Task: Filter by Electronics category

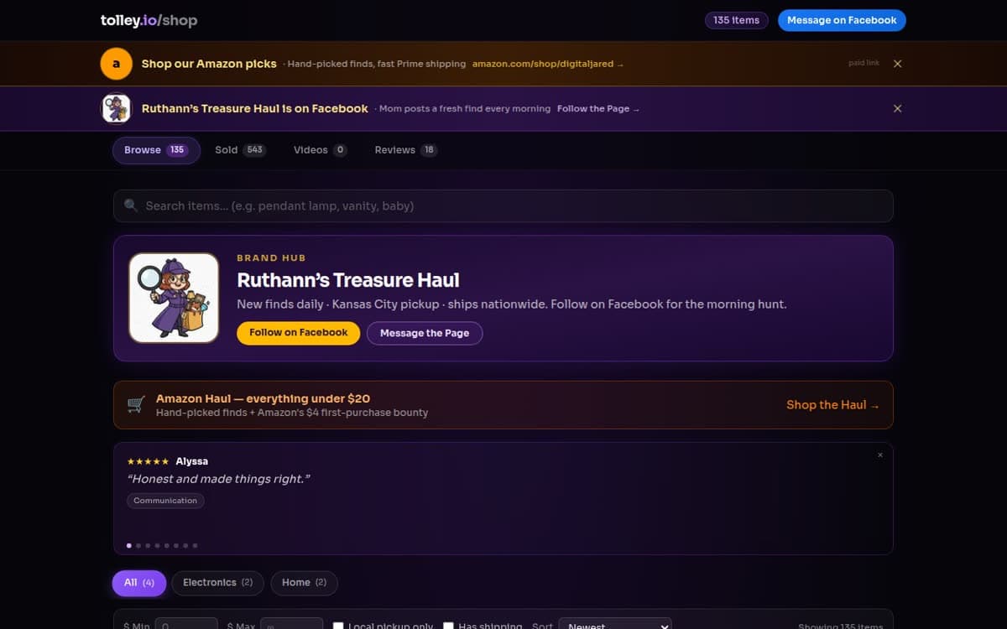Action: [217, 583]
